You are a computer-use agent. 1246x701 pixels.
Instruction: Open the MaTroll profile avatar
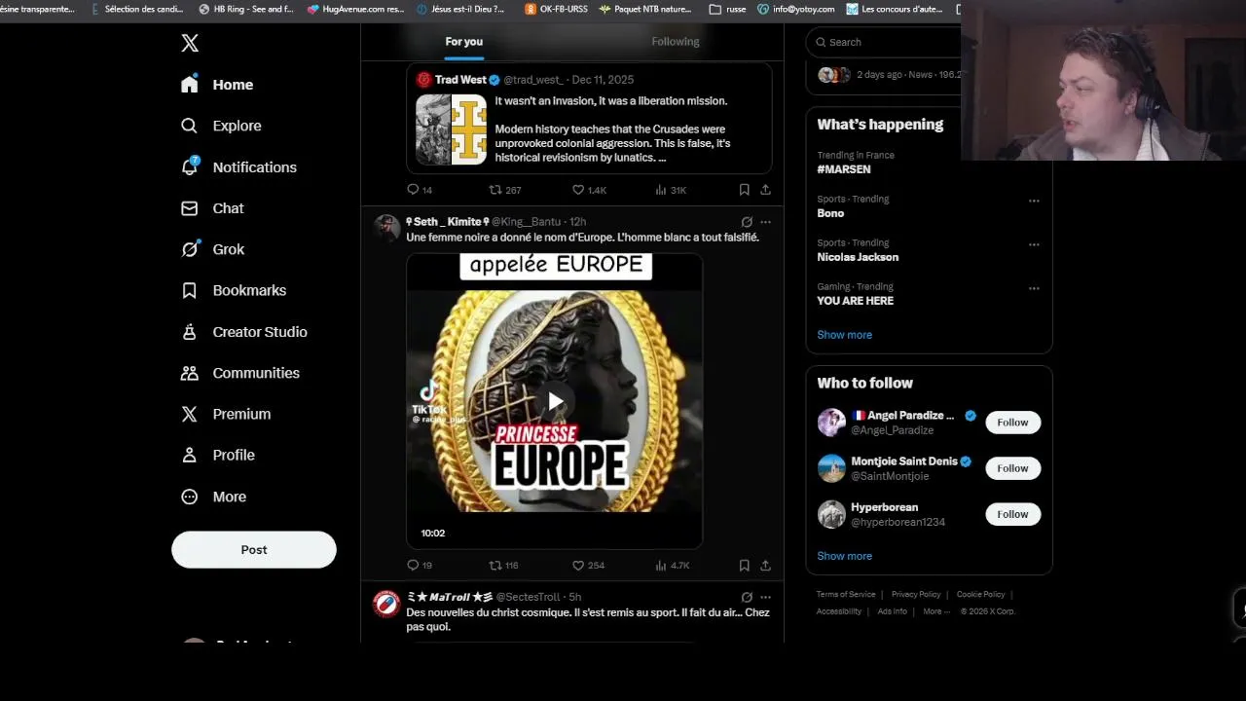coord(386,604)
